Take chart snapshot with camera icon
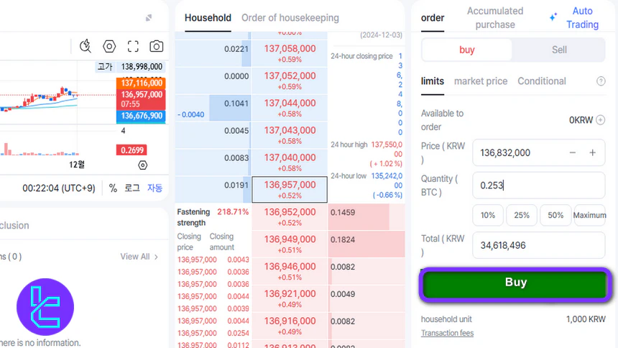Screen dimensions: 618x348 [x=157, y=46]
